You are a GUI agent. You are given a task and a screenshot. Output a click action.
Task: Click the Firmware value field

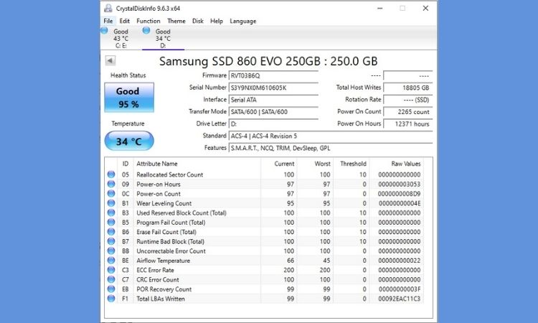(273, 75)
